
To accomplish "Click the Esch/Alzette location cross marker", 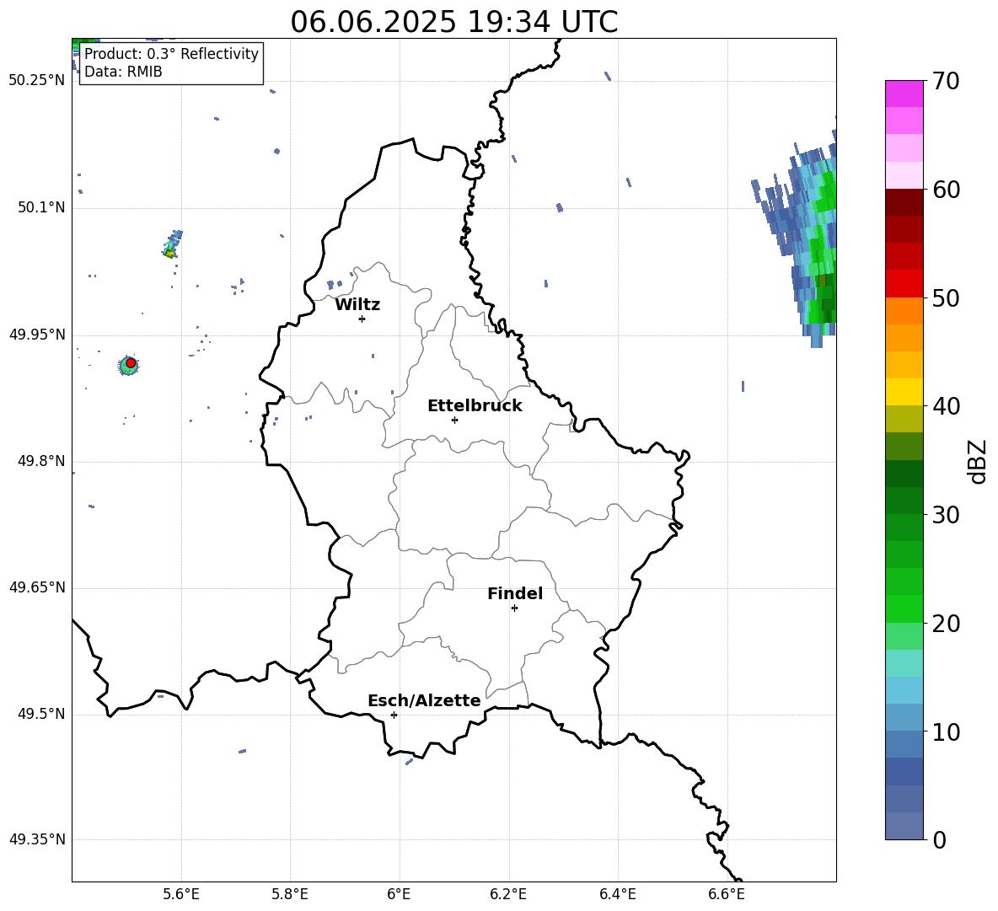I will (x=394, y=715).
